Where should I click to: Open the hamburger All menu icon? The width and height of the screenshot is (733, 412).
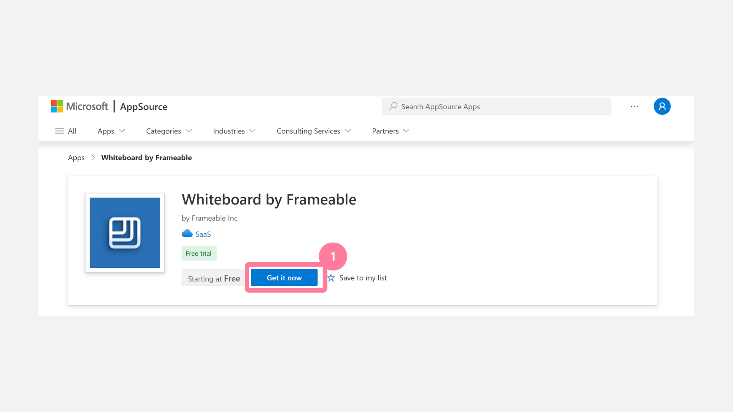pyautogui.click(x=59, y=131)
